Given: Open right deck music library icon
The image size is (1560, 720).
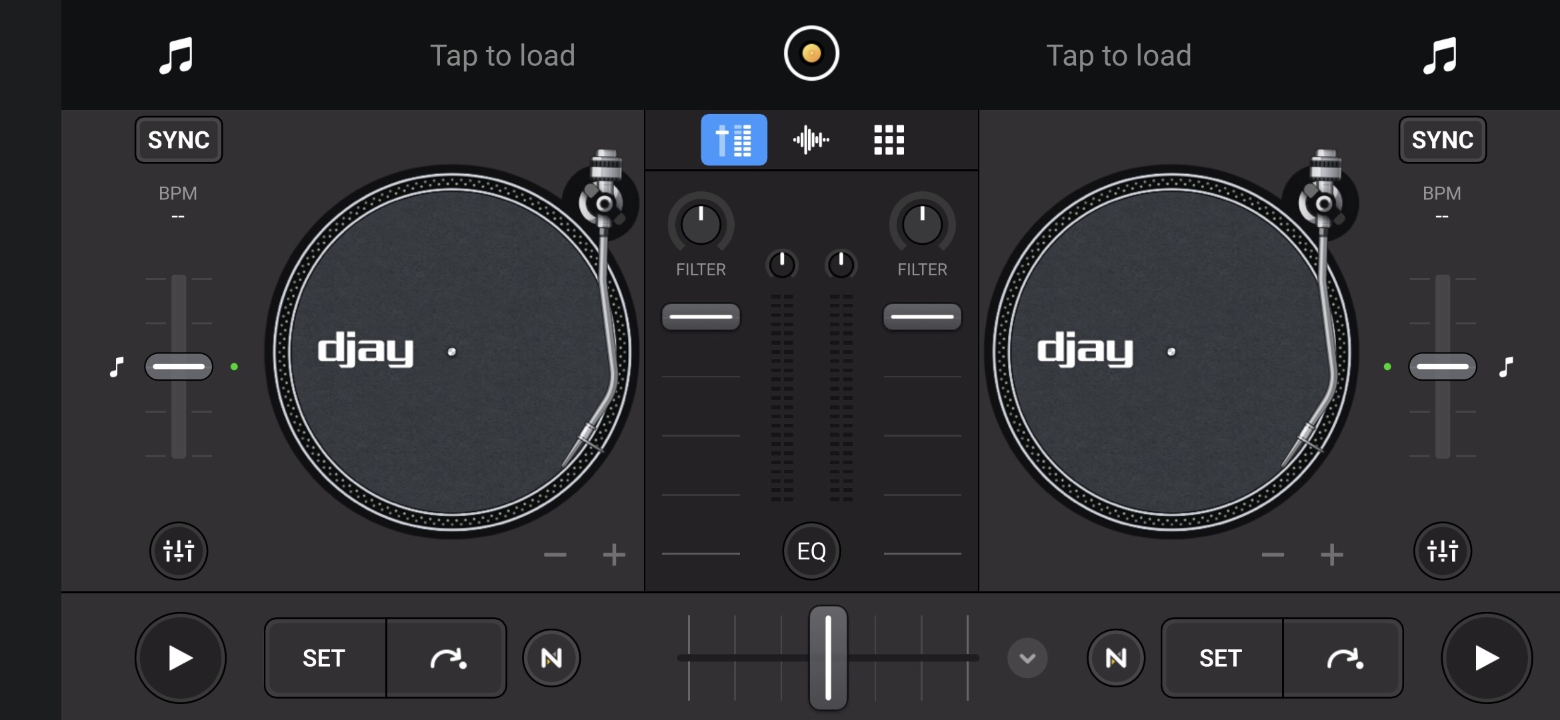Looking at the screenshot, I should 1440,55.
